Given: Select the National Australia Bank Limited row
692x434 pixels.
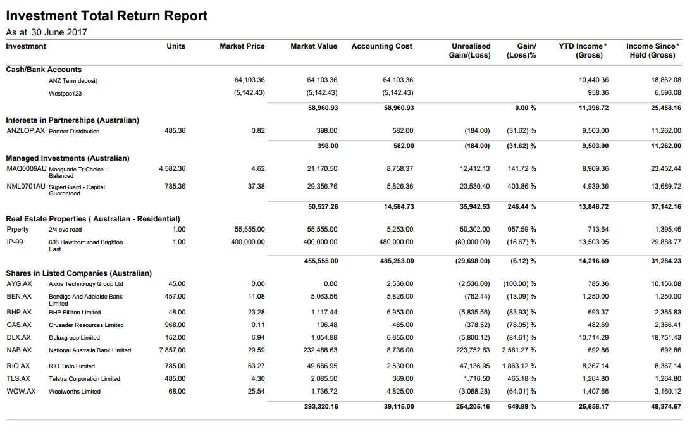Looking at the screenshot, I should tap(90, 350).
